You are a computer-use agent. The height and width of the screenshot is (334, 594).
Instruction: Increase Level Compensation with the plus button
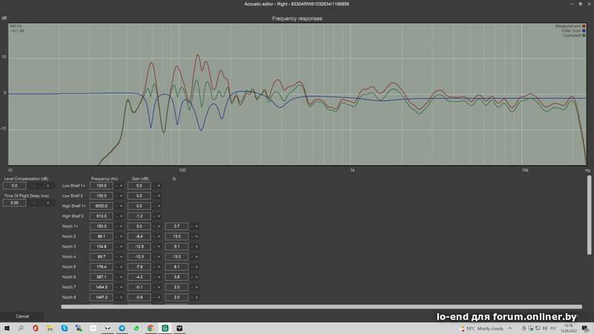pos(48,186)
